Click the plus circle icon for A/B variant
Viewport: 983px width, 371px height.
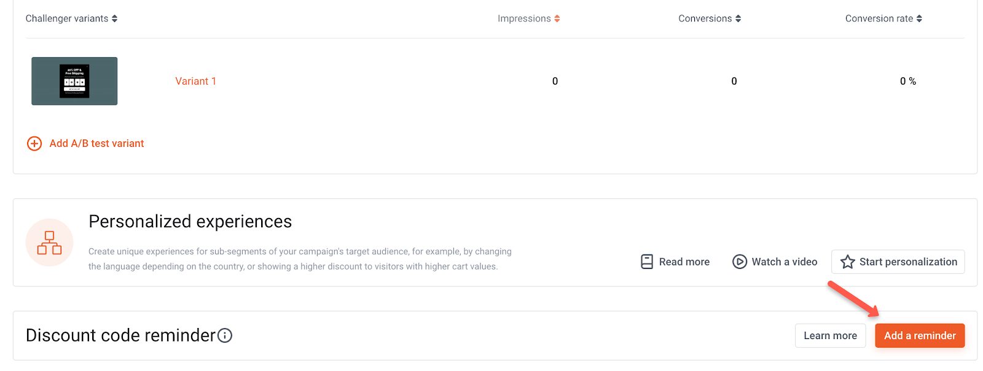[x=34, y=143]
